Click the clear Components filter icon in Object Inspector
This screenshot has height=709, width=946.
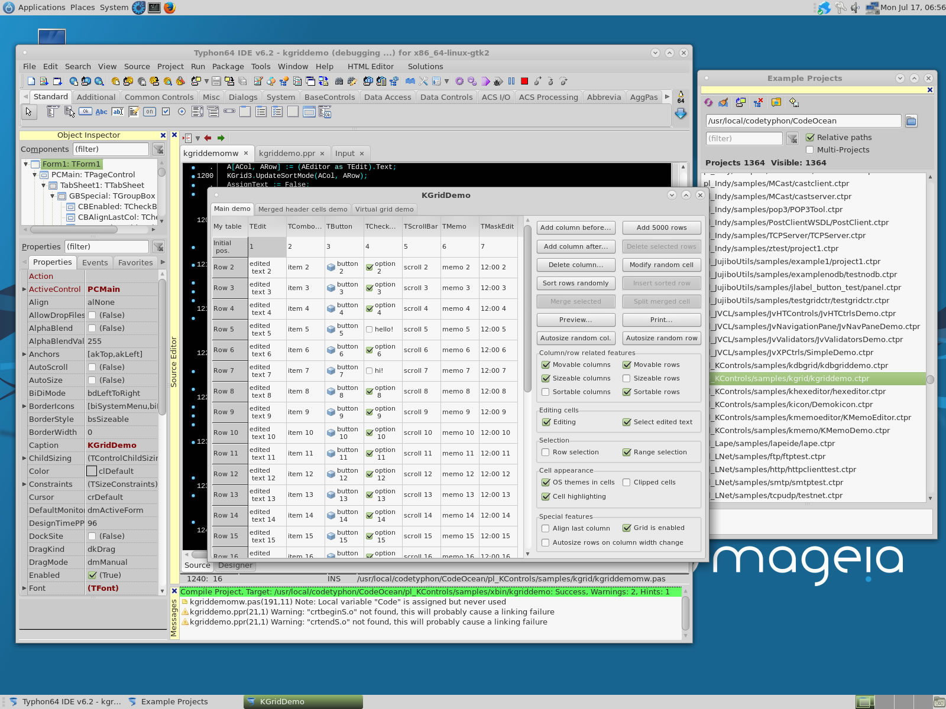click(x=158, y=149)
